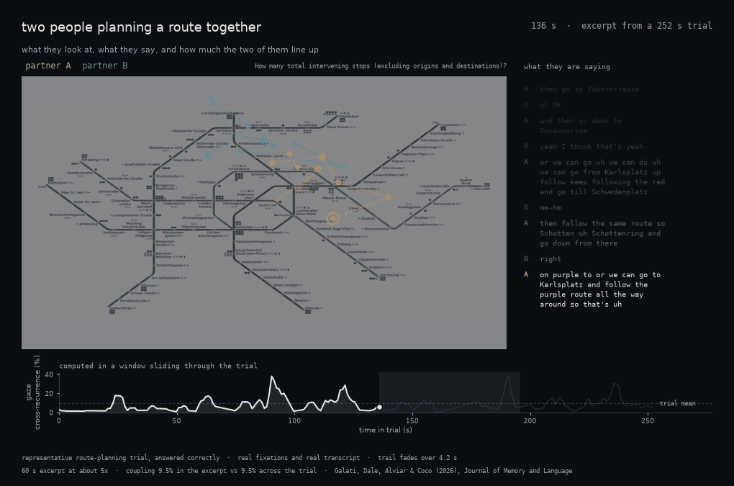
Task: Click the 250 tick on the time axis
Action: tap(648, 420)
